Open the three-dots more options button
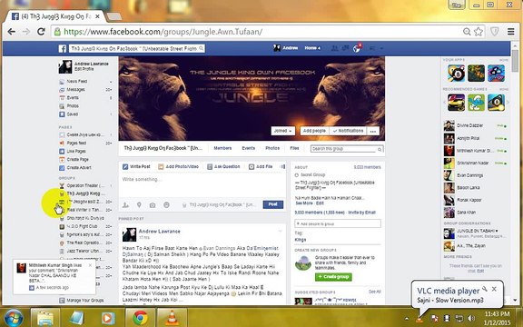 point(373,131)
